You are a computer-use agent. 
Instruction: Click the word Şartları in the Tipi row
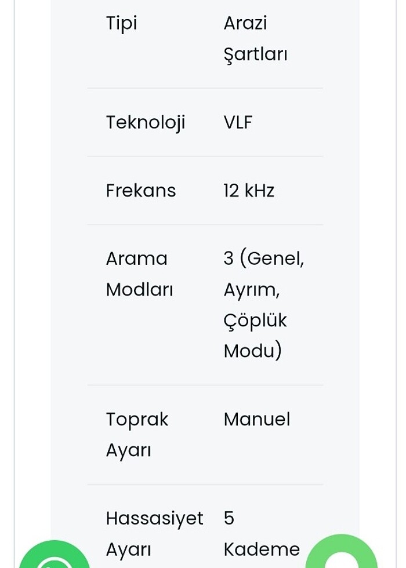coord(255,54)
